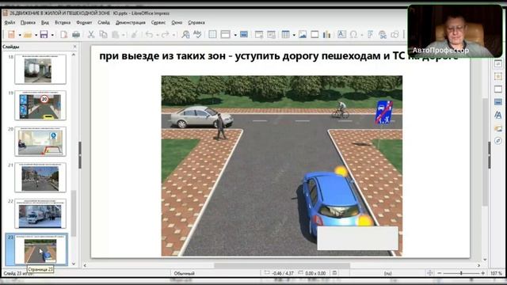Click the Insert Text Box icon

coord(341,34)
